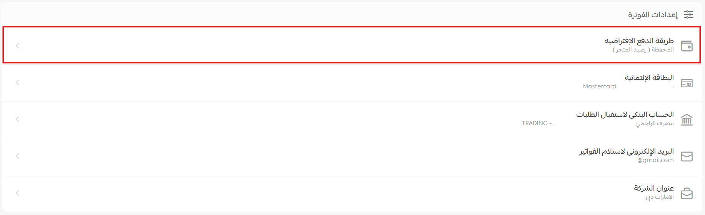Open the عنوان الشركة row chevron
The width and height of the screenshot is (705, 215).
point(17,193)
